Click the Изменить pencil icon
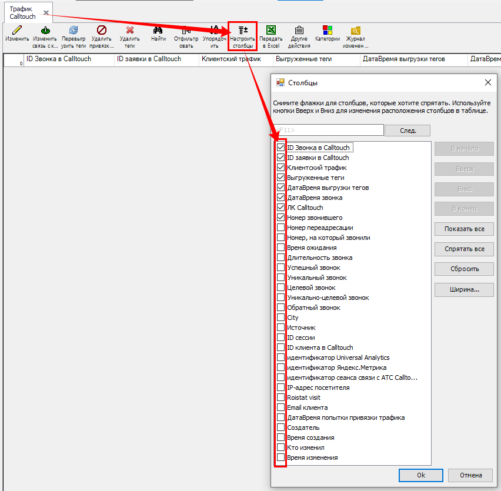Viewport: 501px width, 491px height. (x=16, y=30)
